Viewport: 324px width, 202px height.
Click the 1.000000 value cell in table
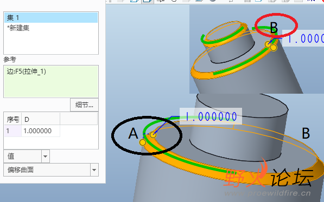[41, 131]
